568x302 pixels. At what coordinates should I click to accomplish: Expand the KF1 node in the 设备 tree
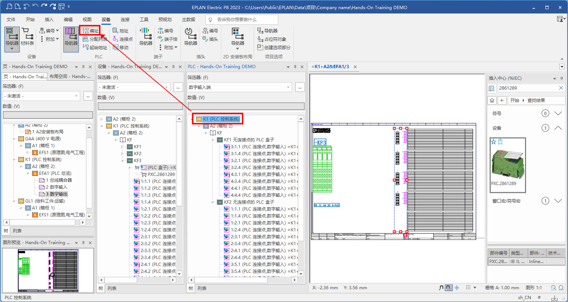click(x=122, y=147)
